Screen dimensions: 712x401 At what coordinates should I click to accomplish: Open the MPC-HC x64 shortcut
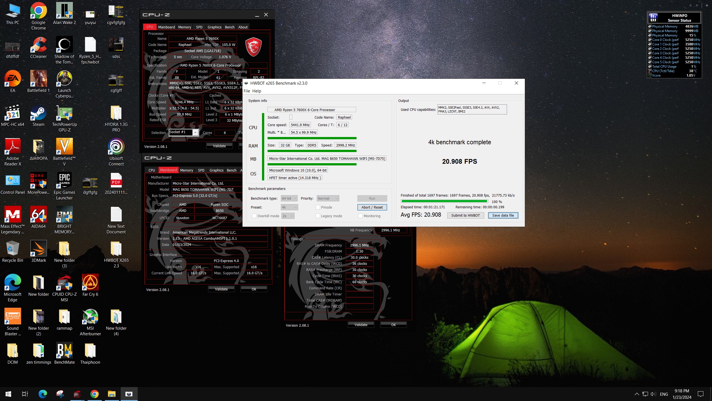click(x=13, y=115)
